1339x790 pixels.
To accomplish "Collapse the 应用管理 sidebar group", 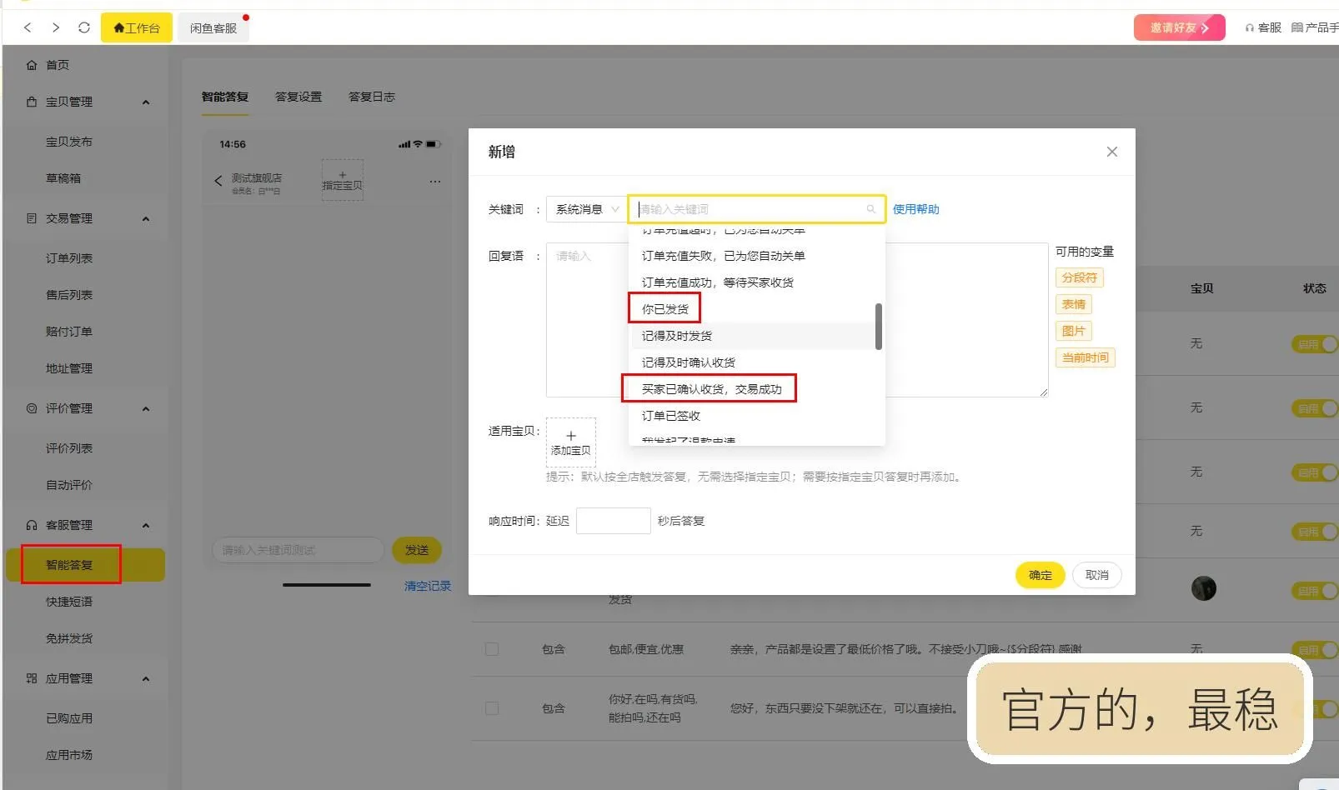I will tap(146, 678).
